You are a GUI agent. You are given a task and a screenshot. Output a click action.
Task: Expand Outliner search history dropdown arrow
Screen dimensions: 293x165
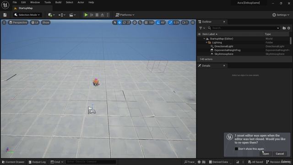point(278,28)
